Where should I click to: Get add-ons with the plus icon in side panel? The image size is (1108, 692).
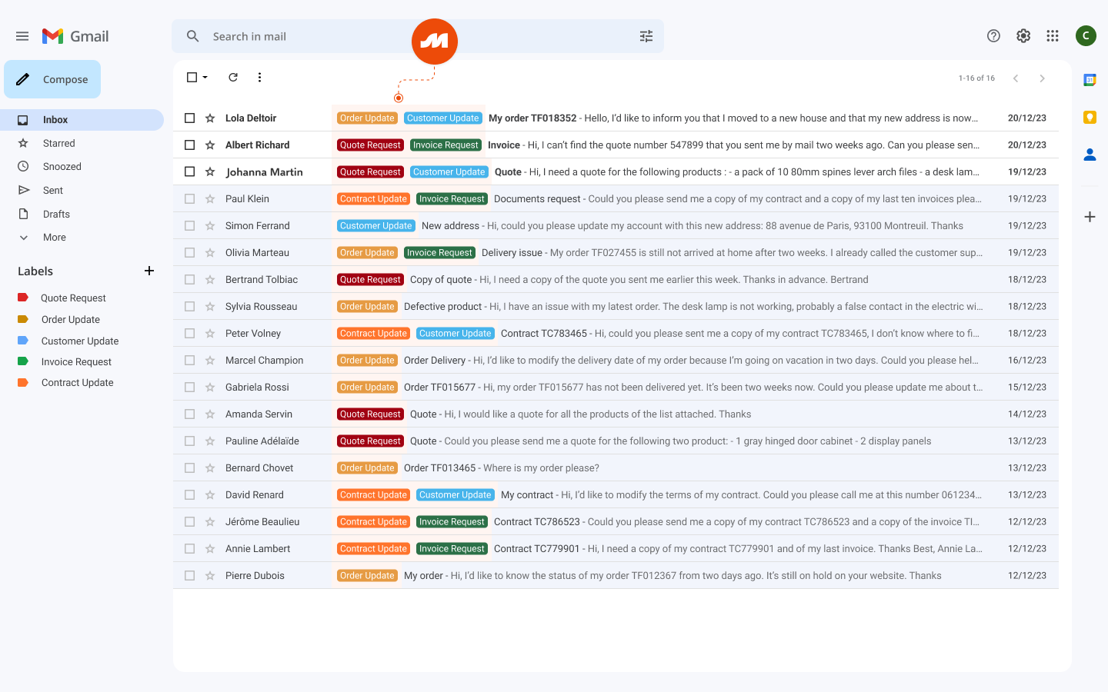point(1090,217)
